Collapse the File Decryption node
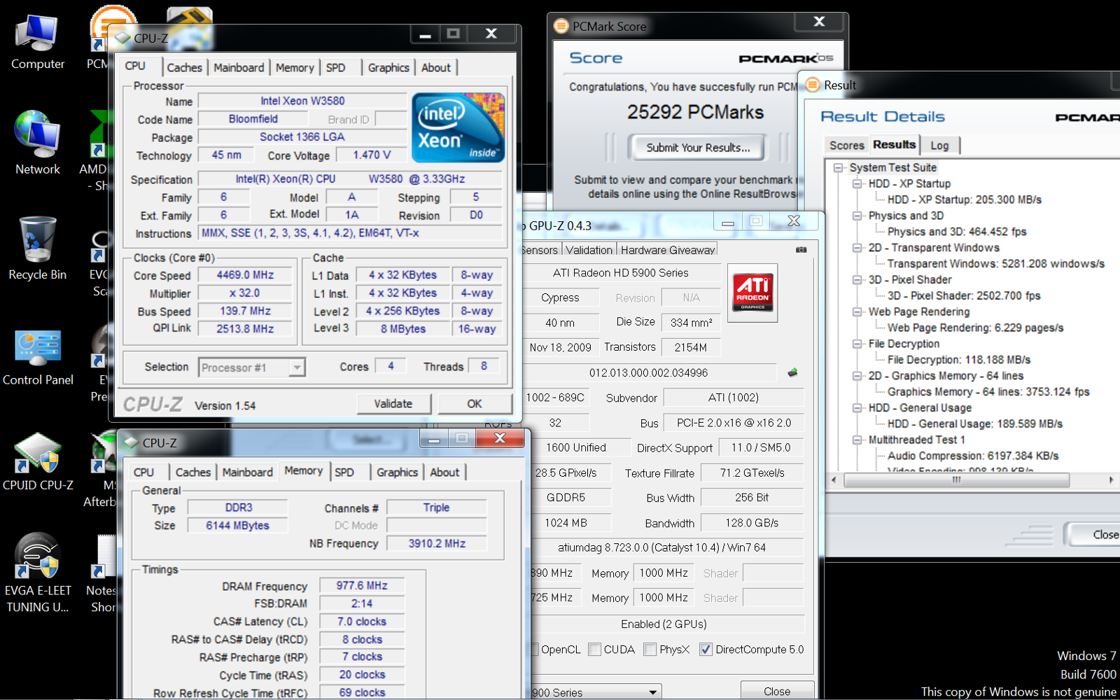Image resolution: width=1120 pixels, height=700 pixels. point(857,344)
